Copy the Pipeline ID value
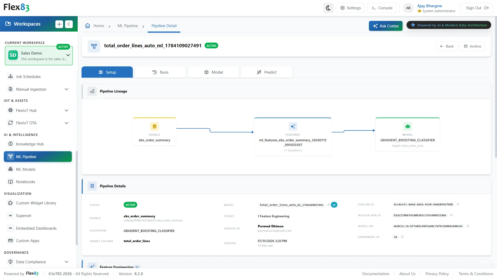Screen dimensions: 497x279 point(458,204)
